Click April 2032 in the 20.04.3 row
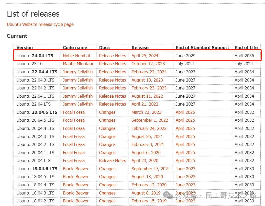Viewport: 265px width, 206px height. [x=244, y=136]
